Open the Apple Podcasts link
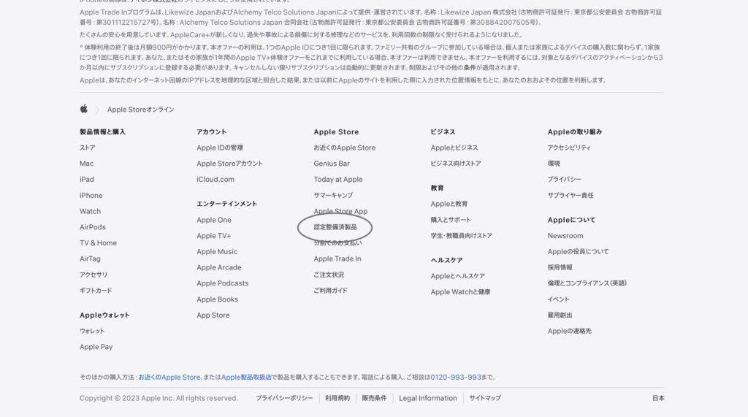The height and width of the screenshot is (417, 748). tap(223, 283)
